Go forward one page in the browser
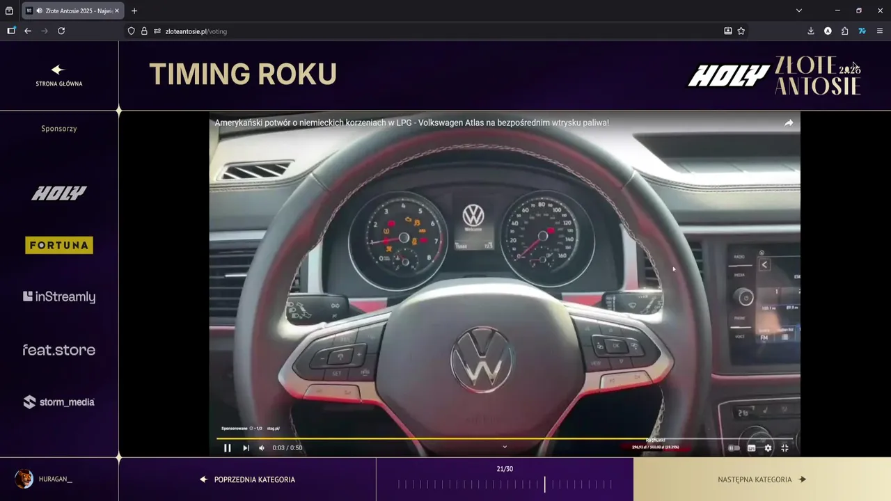The image size is (891, 501). pyautogui.click(x=45, y=31)
